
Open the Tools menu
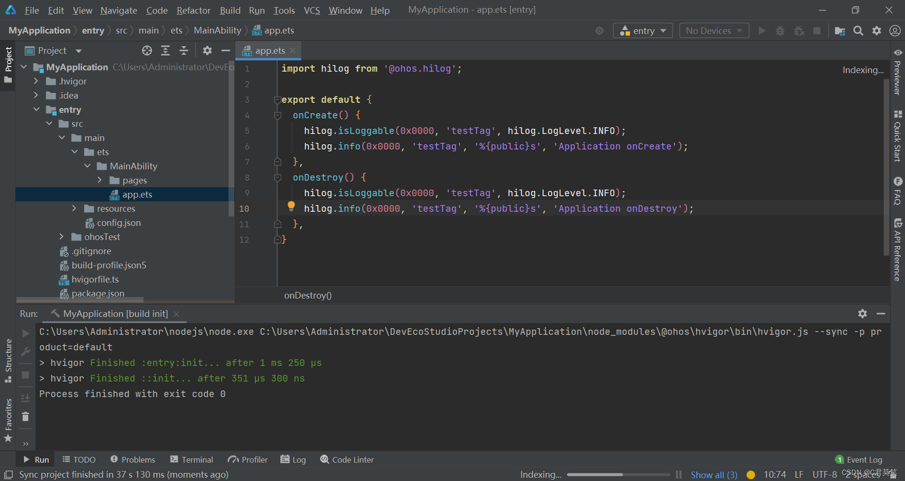point(284,10)
